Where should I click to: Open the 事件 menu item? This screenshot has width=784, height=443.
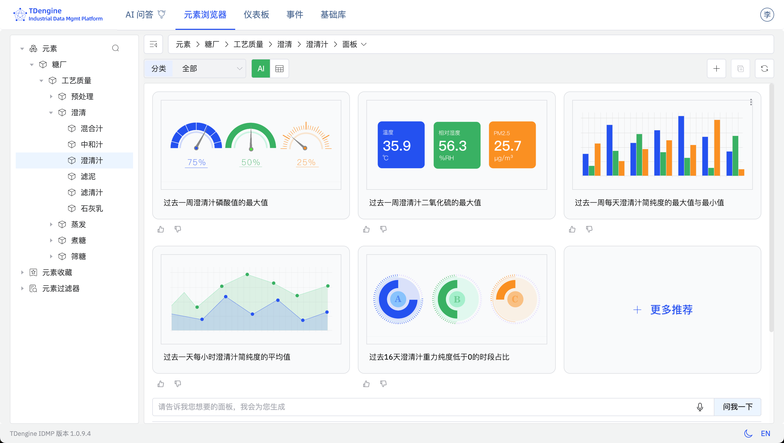294,15
